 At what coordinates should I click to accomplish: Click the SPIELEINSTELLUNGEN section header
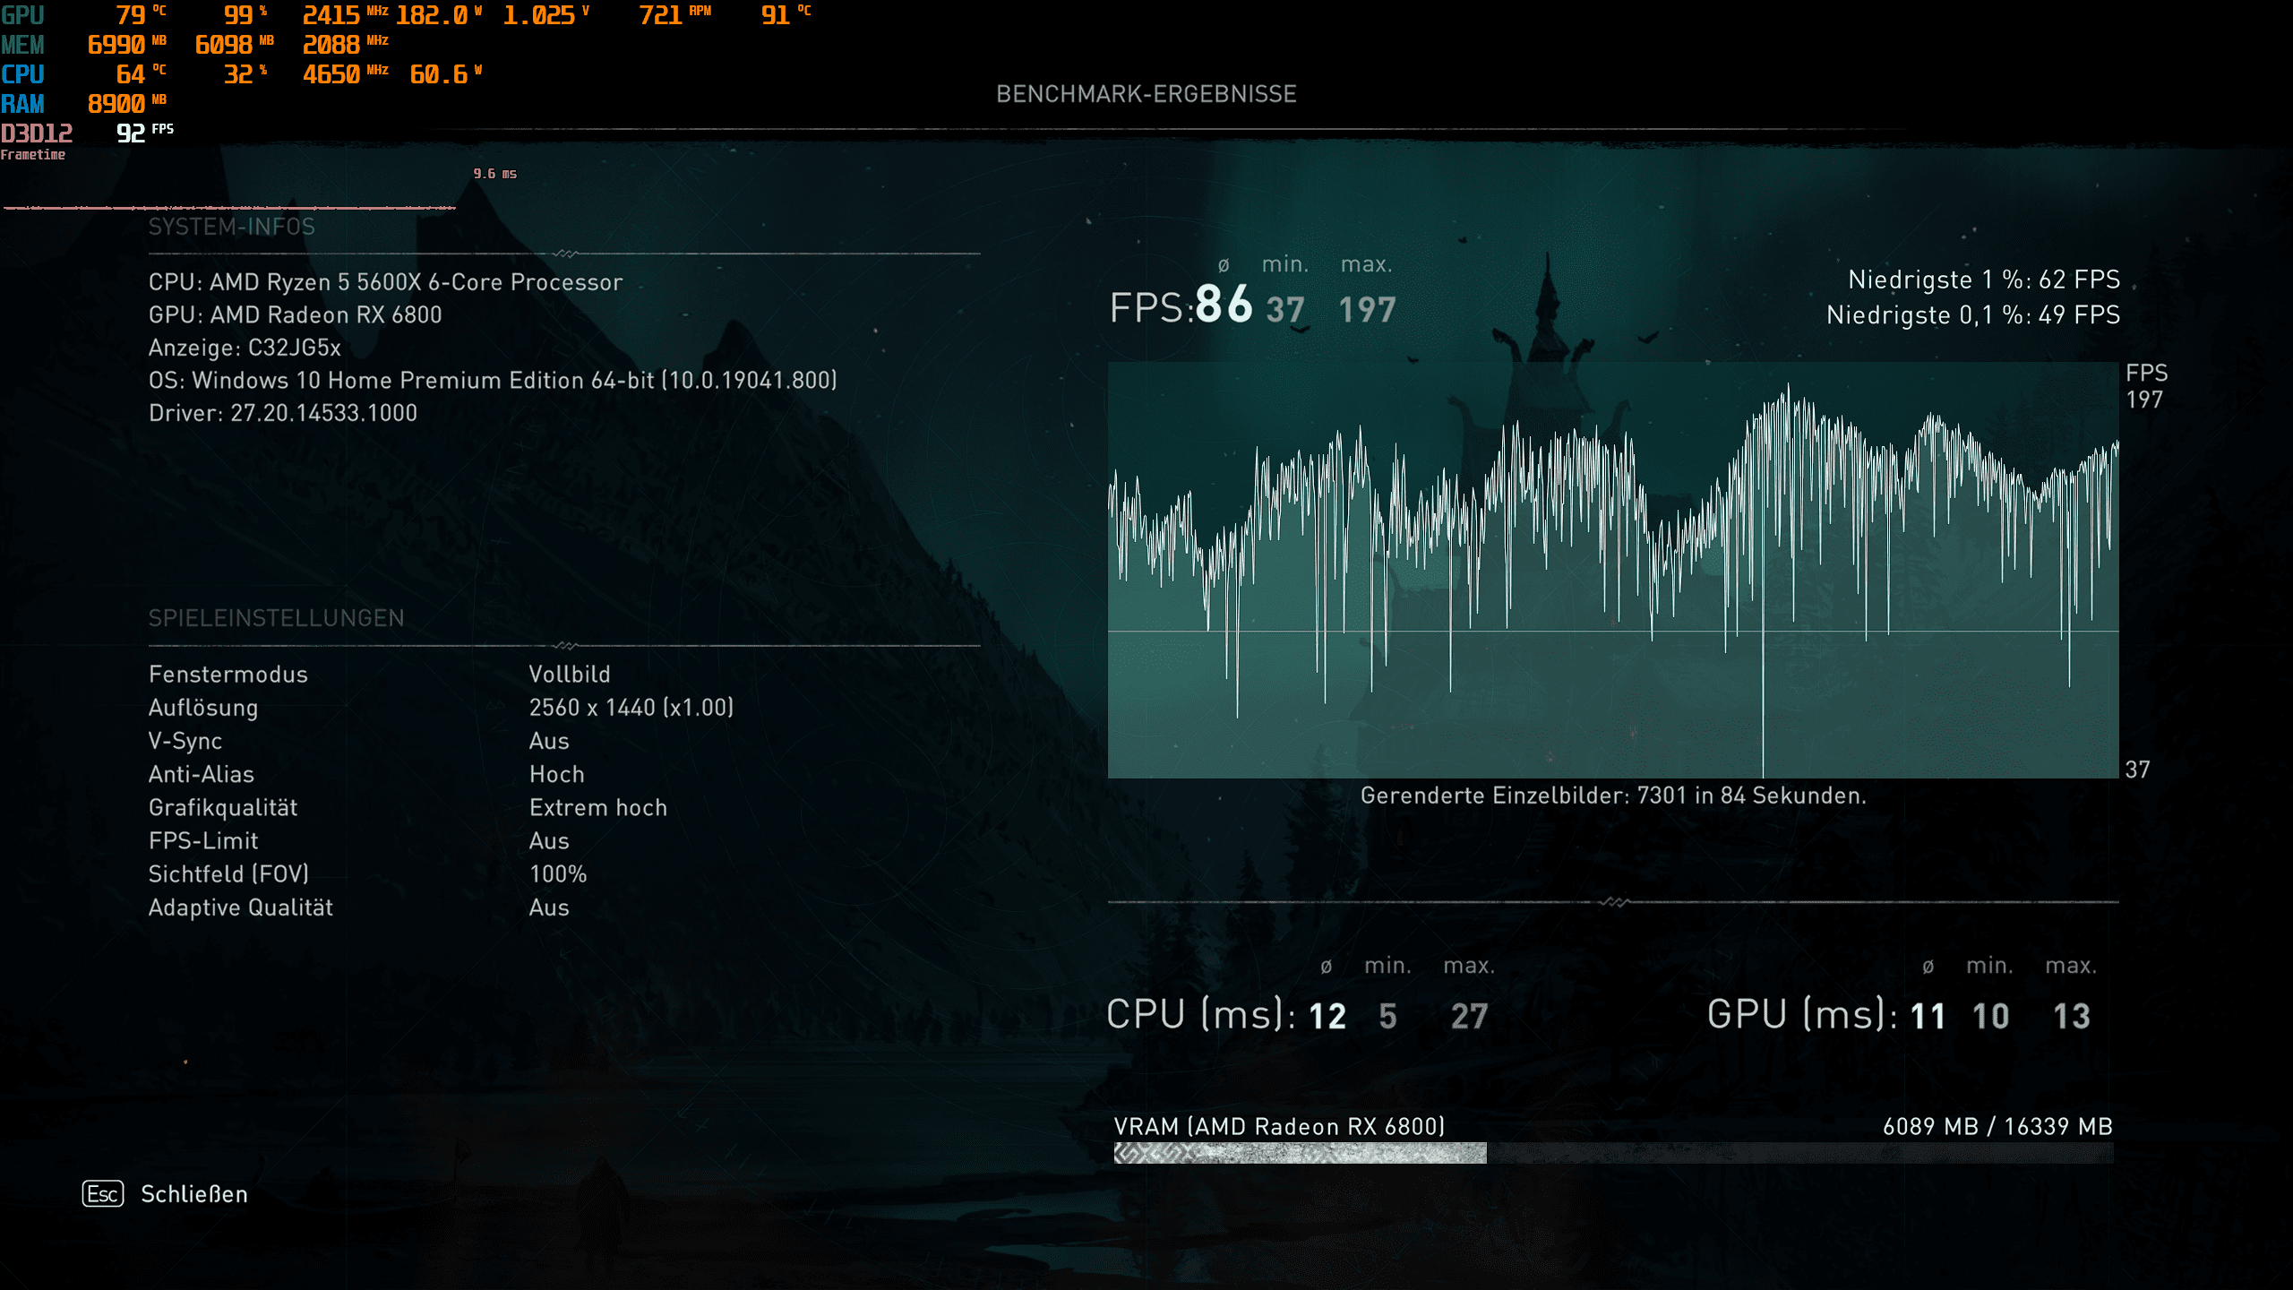[277, 618]
